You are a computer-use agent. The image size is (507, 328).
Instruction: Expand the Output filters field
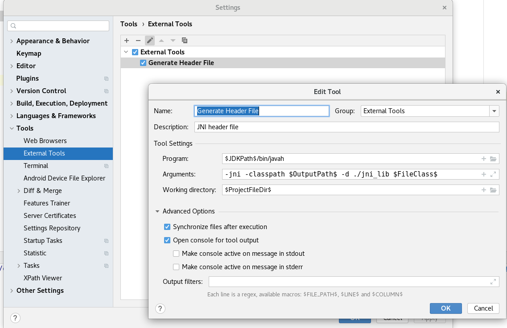(x=493, y=282)
